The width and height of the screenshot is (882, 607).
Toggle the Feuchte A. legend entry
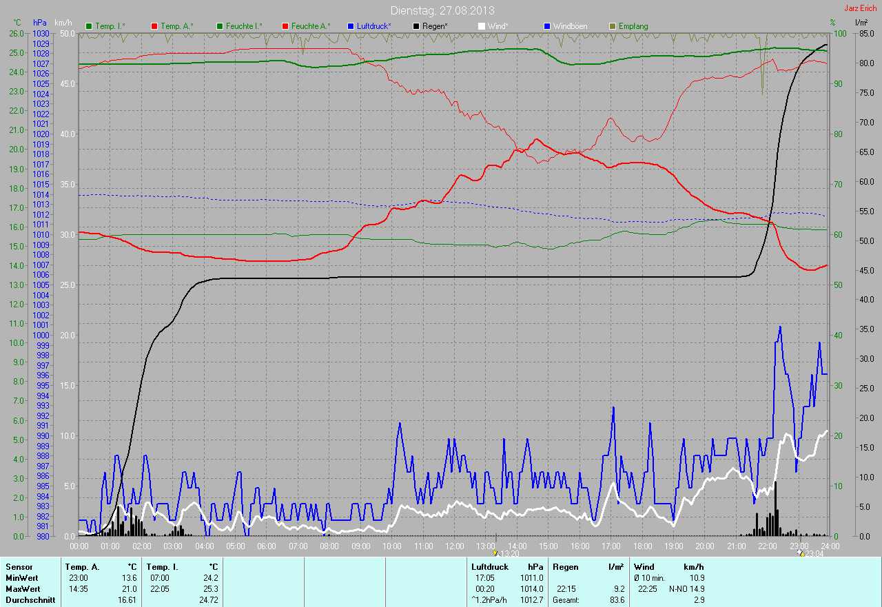[x=305, y=26]
